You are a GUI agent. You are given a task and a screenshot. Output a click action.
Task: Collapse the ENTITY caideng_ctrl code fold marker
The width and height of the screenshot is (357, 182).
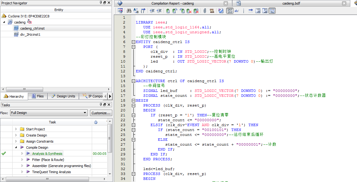[133, 42]
